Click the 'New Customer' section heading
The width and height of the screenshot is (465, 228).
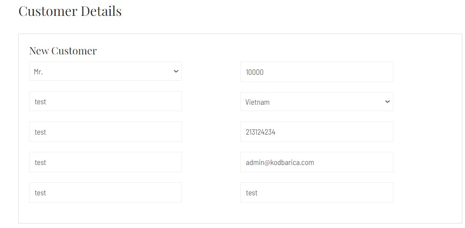pyautogui.click(x=63, y=51)
